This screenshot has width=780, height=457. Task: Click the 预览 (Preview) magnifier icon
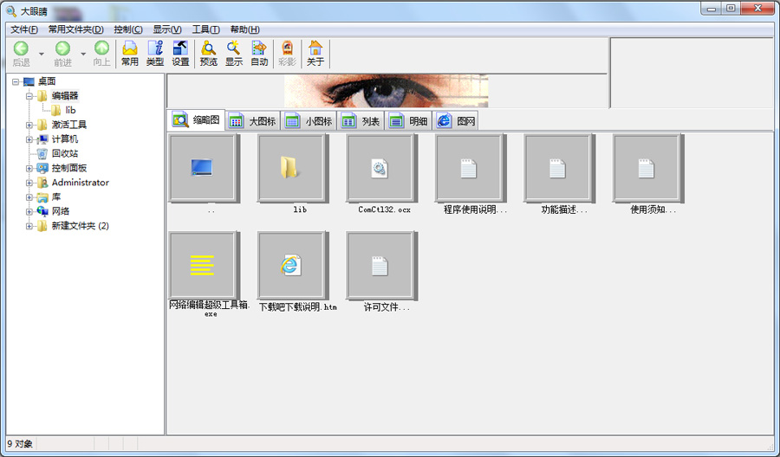coord(209,49)
